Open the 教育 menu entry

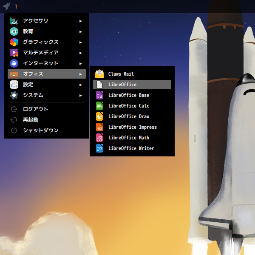47,31
